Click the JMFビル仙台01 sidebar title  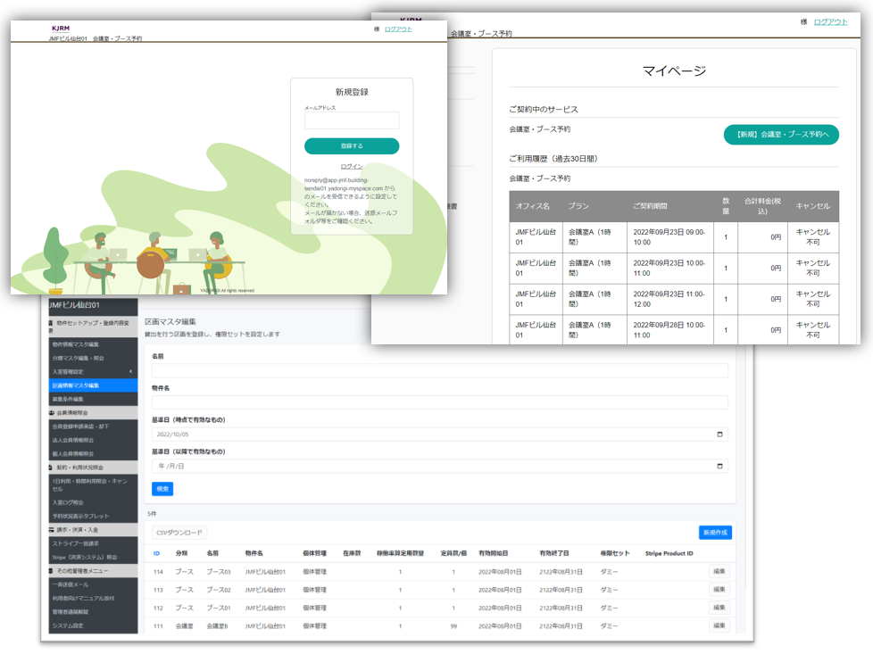75,305
